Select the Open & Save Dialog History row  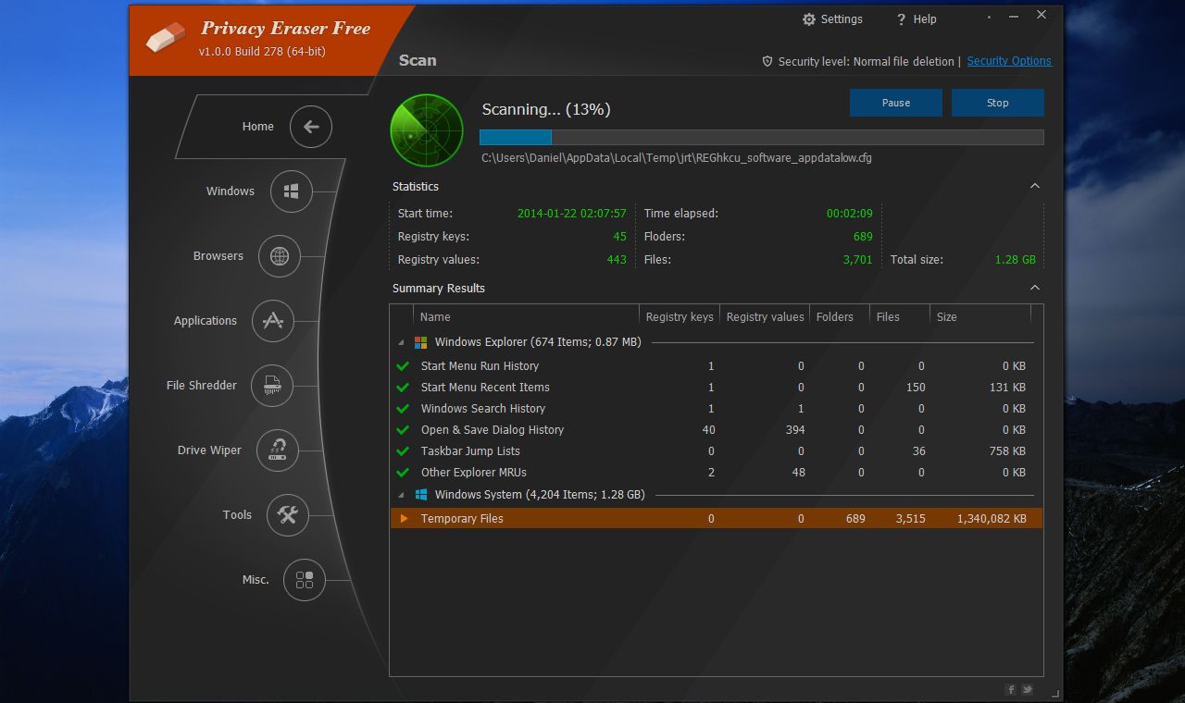(717, 430)
